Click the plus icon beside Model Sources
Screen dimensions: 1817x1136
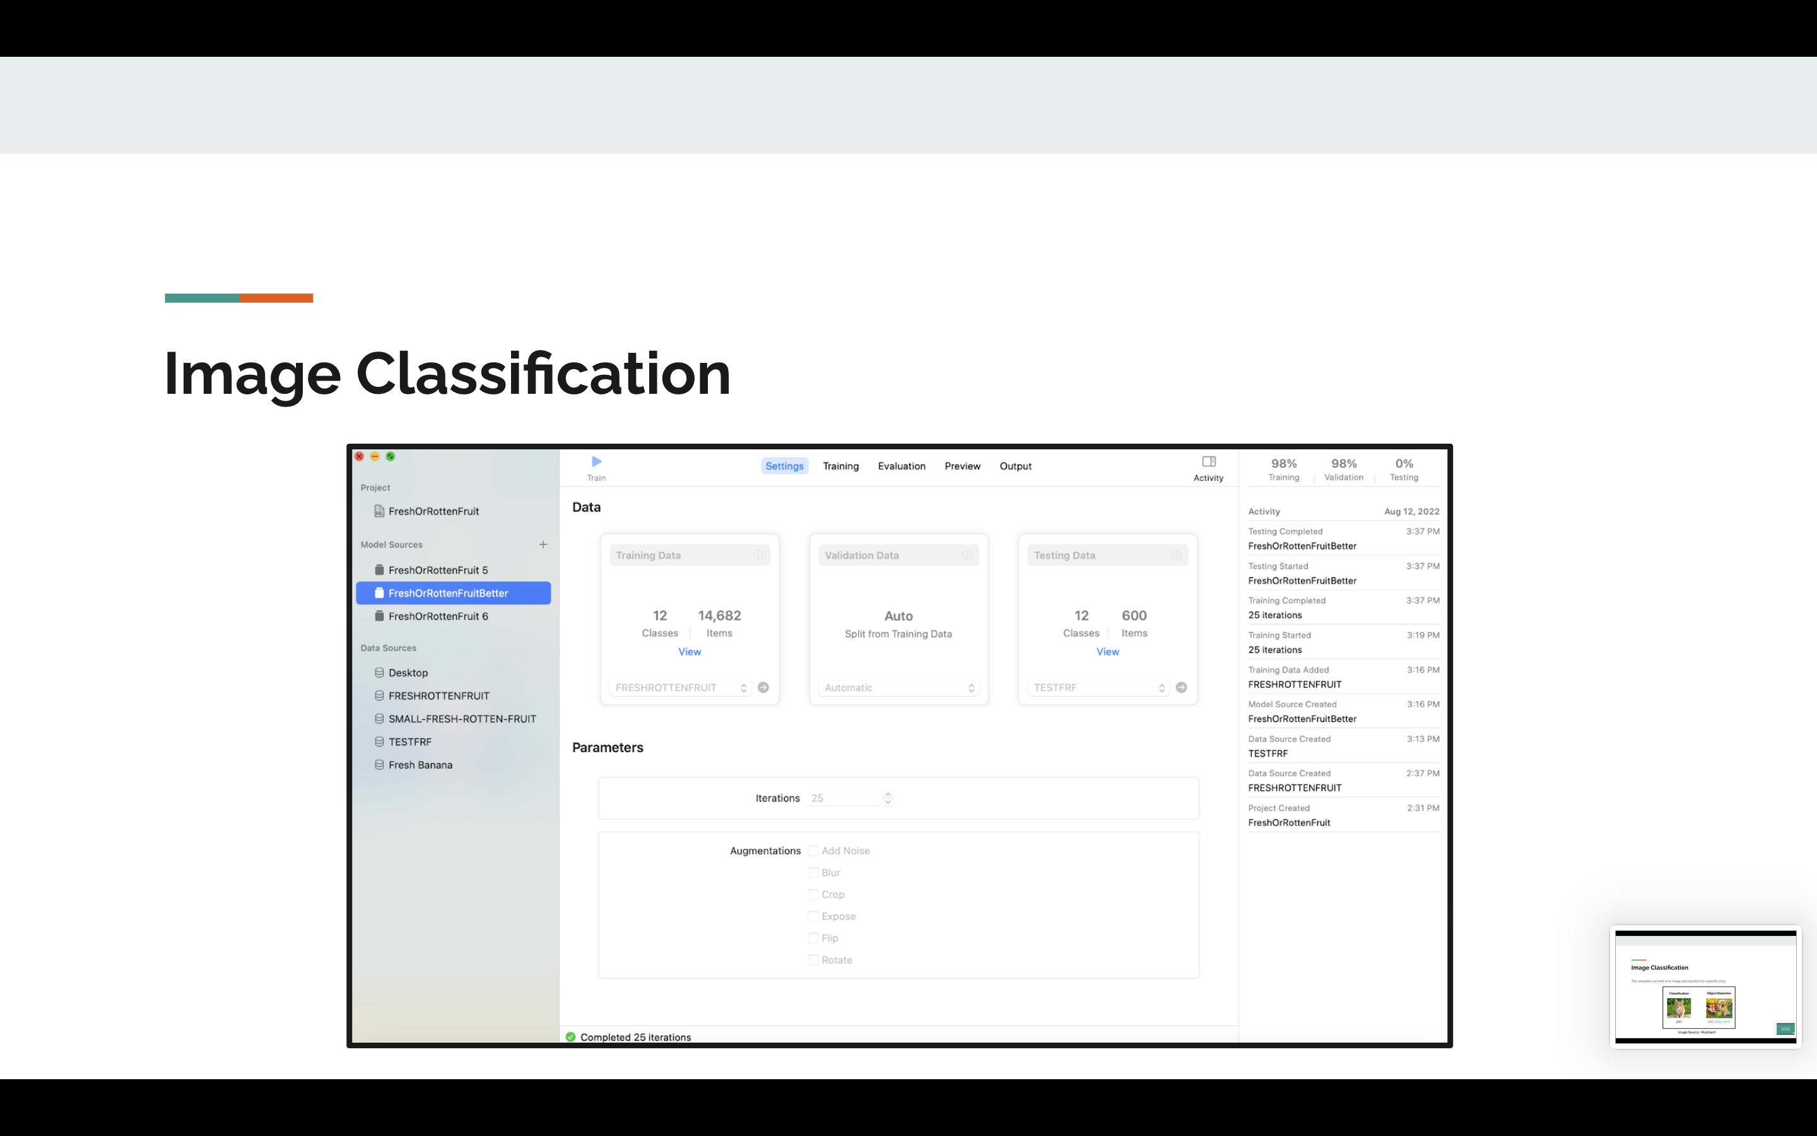543,544
